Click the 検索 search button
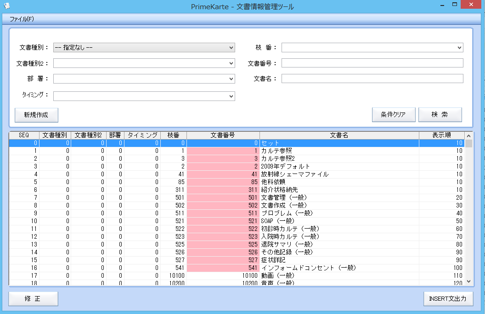Screen dimensions: 485x314 click(440, 115)
